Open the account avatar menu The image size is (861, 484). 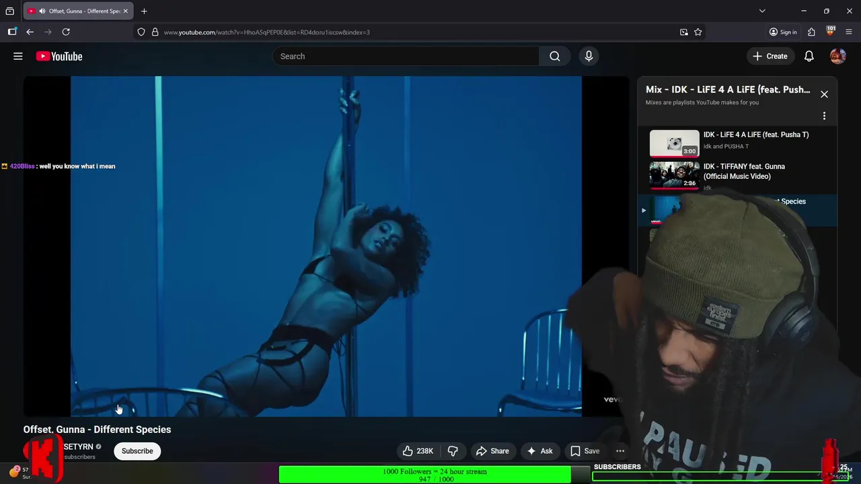tap(837, 56)
